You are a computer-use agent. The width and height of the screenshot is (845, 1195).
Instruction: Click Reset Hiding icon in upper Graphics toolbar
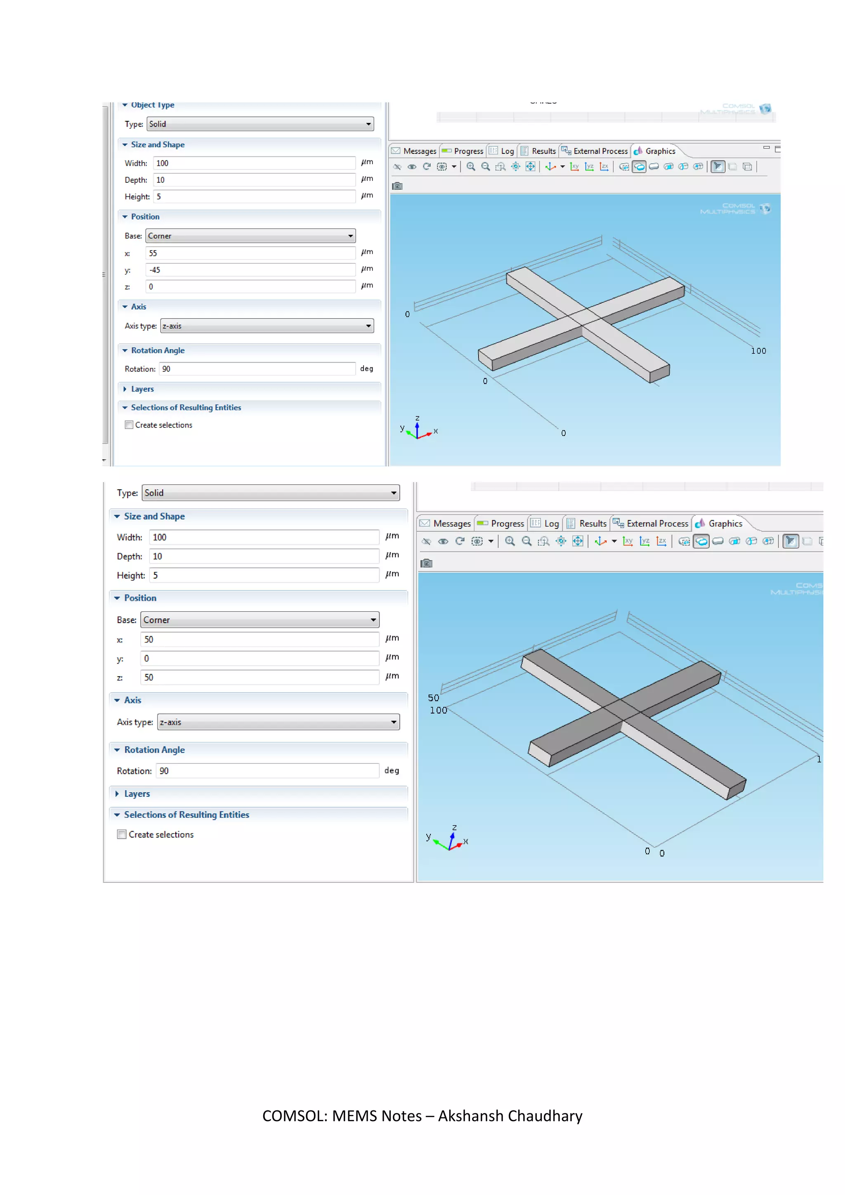click(427, 167)
